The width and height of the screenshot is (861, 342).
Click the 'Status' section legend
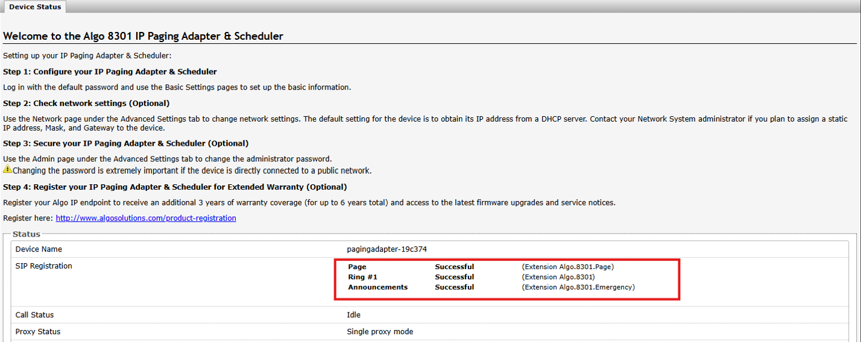[x=27, y=234]
